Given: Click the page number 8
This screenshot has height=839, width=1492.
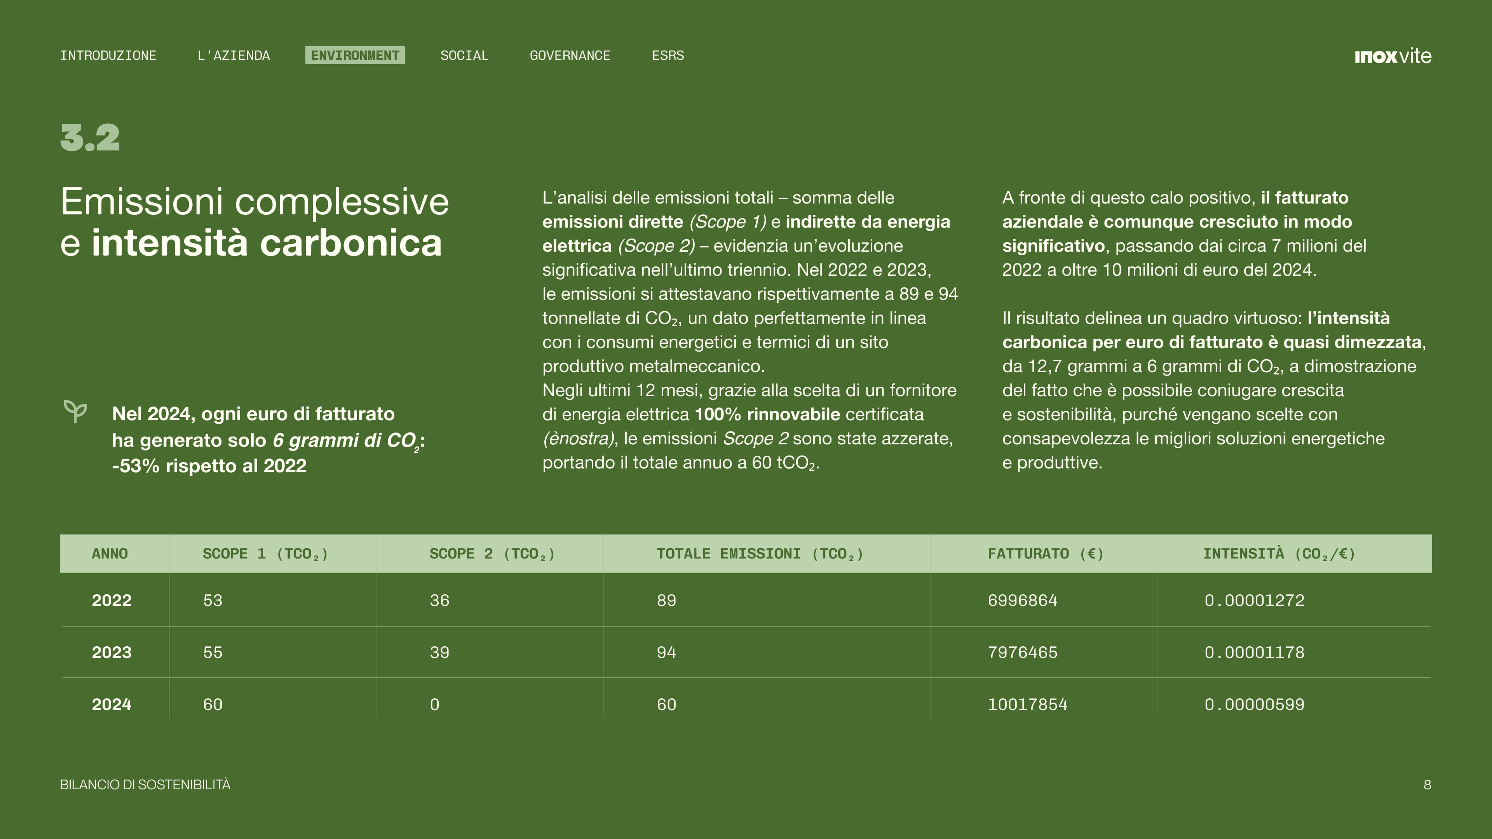Looking at the screenshot, I should (x=1427, y=785).
